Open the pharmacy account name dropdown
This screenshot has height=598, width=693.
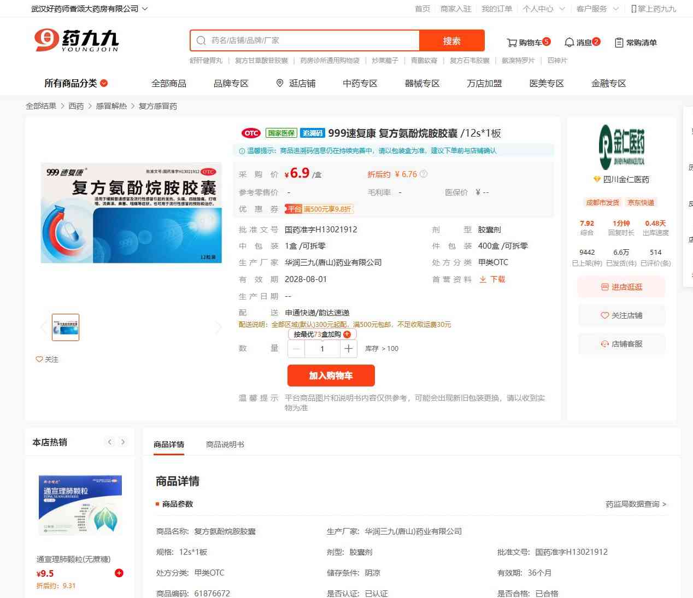89,9
